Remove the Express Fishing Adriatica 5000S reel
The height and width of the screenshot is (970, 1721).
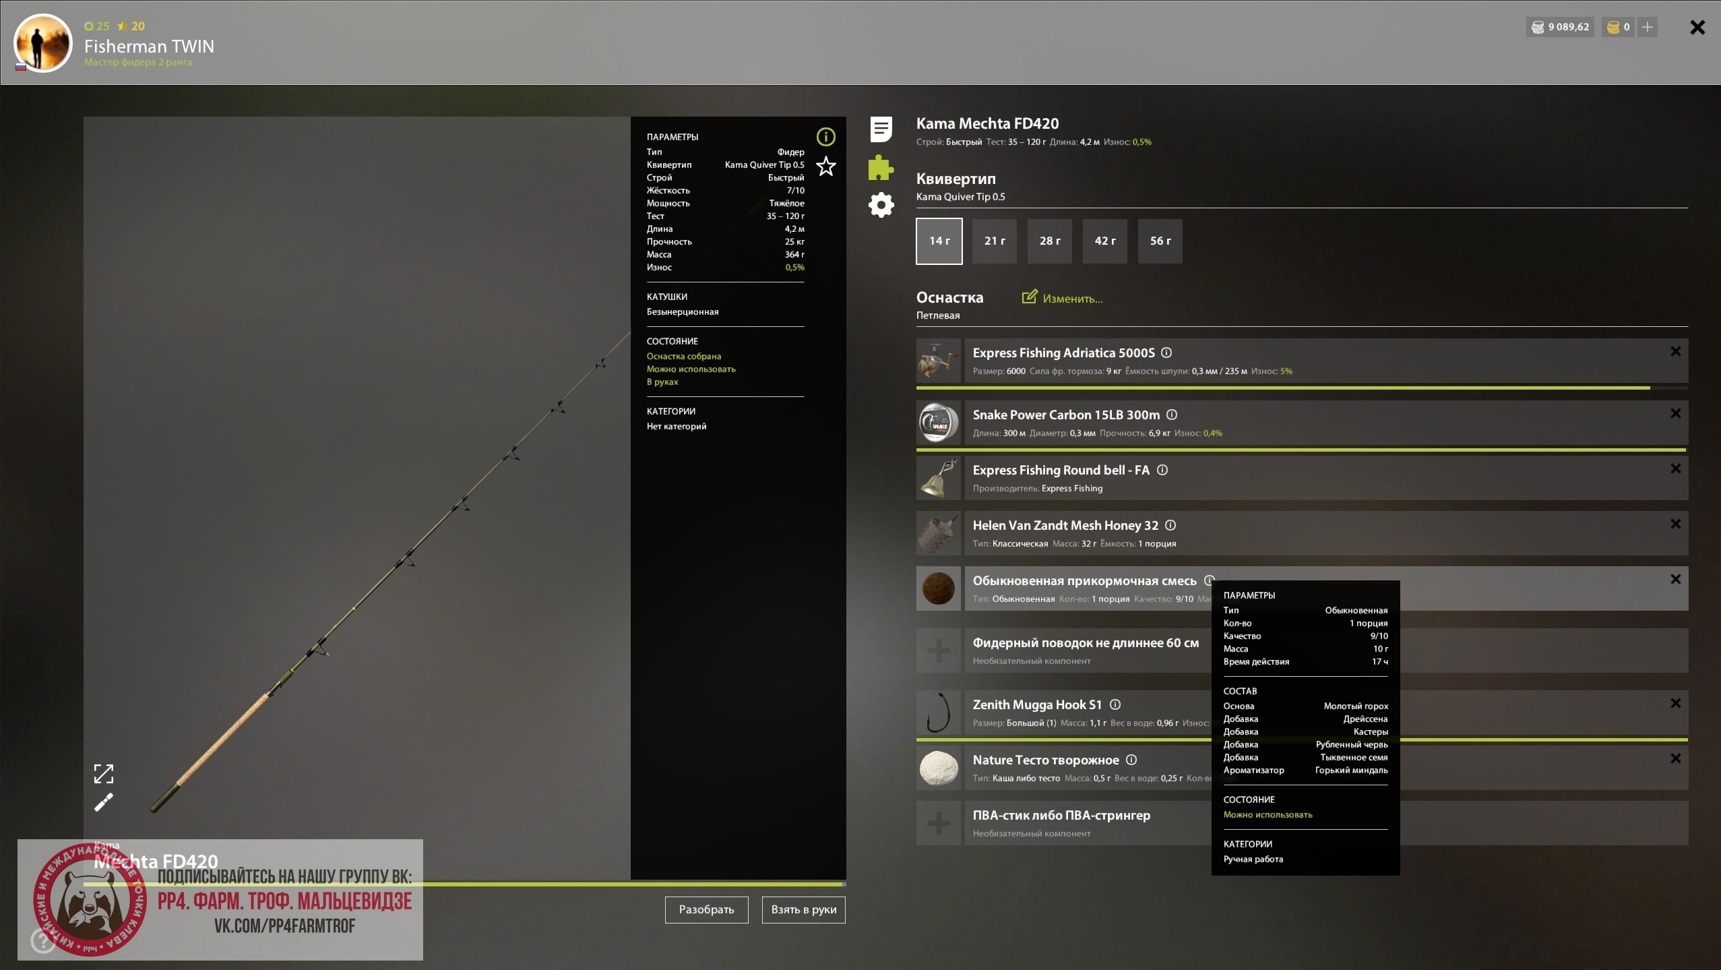(x=1675, y=351)
